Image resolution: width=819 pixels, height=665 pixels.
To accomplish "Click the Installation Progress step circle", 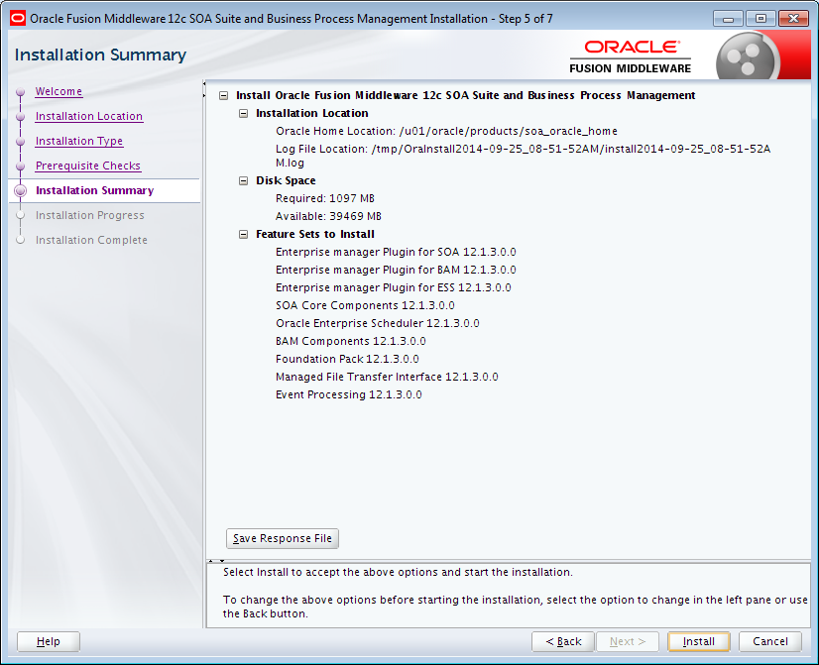I will pos(22,215).
